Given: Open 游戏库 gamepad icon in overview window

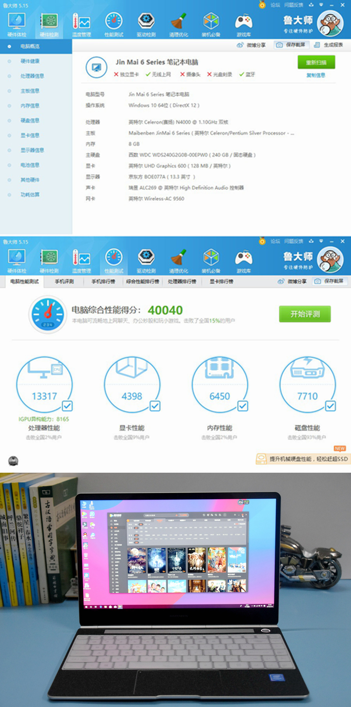Looking at the screenshot, I should [x=244, y=25].
